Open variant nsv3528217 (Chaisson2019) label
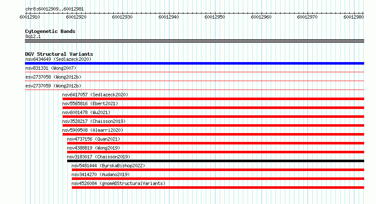Image resolution: width=376 pixels, height=204 pixels. pos(94,121)
